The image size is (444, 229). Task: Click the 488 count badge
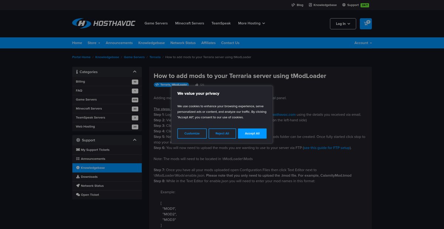tap(135, 100)
